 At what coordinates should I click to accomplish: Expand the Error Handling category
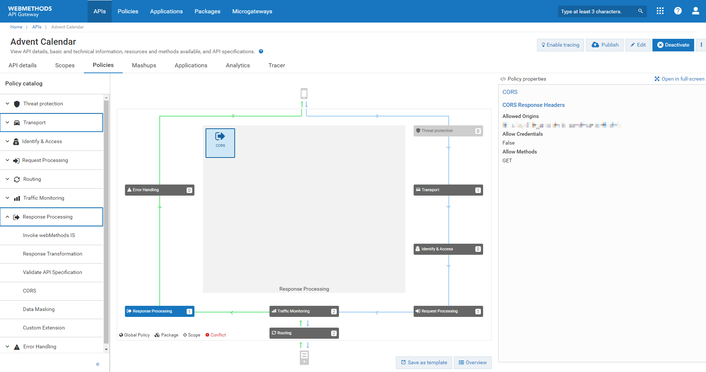(x=7, y=346)
